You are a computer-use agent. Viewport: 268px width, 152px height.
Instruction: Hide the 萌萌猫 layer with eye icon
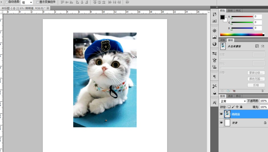pyautogui.click(x=221, y=114)
